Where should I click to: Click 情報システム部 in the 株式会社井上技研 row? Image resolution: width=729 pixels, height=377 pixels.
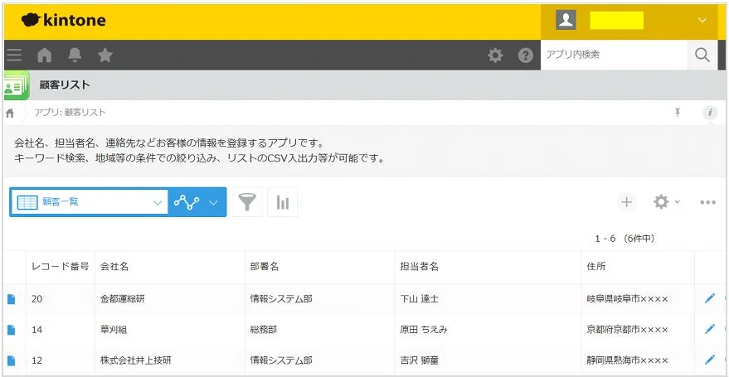click(281, 360)
